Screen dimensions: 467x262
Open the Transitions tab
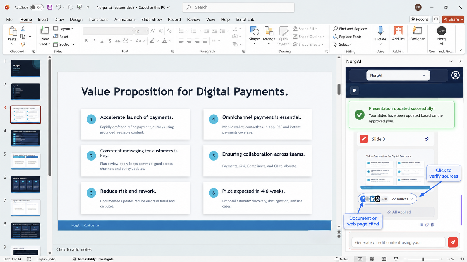point(98,19)
